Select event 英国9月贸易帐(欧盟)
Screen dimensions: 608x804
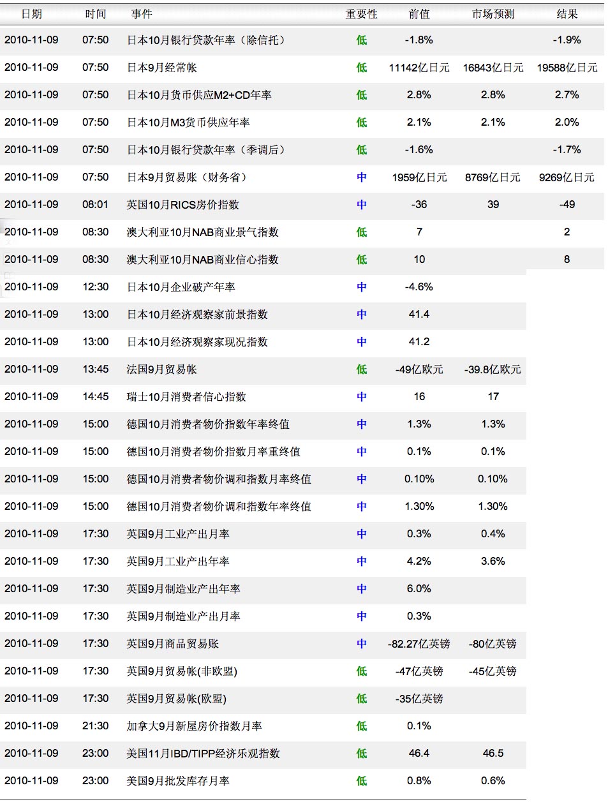click(176, 699)
